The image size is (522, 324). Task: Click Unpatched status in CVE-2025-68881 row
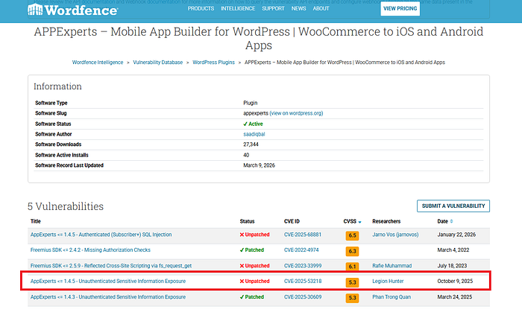point(255,235)
